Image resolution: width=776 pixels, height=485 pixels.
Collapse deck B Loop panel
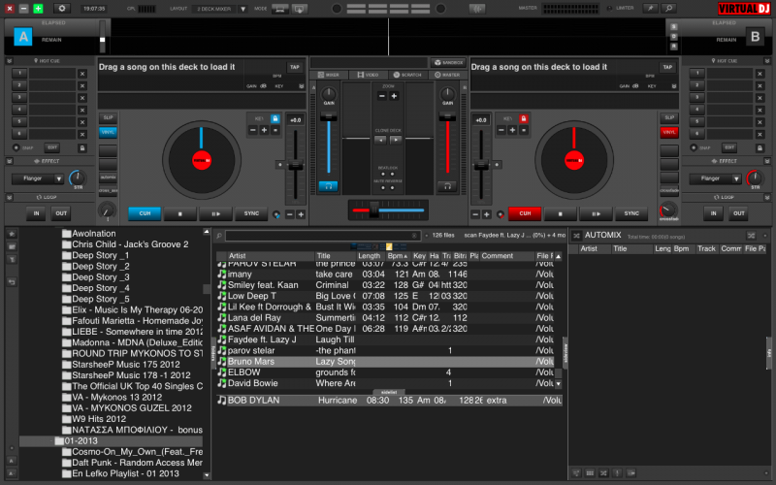767,198
